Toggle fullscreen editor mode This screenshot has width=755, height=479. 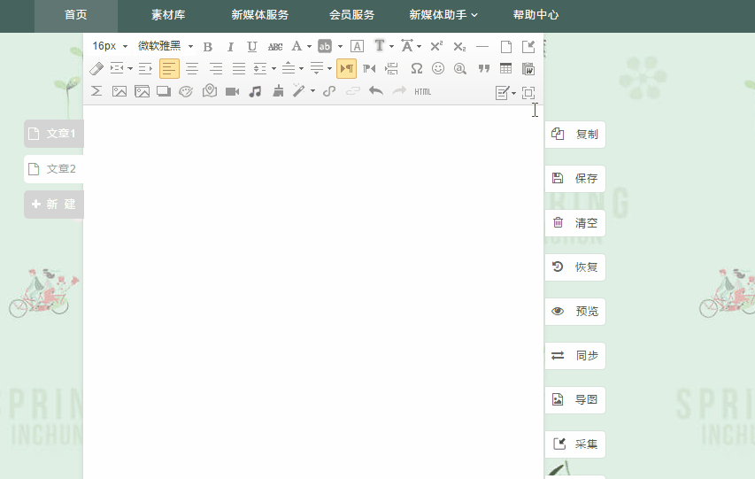(528, 92)
